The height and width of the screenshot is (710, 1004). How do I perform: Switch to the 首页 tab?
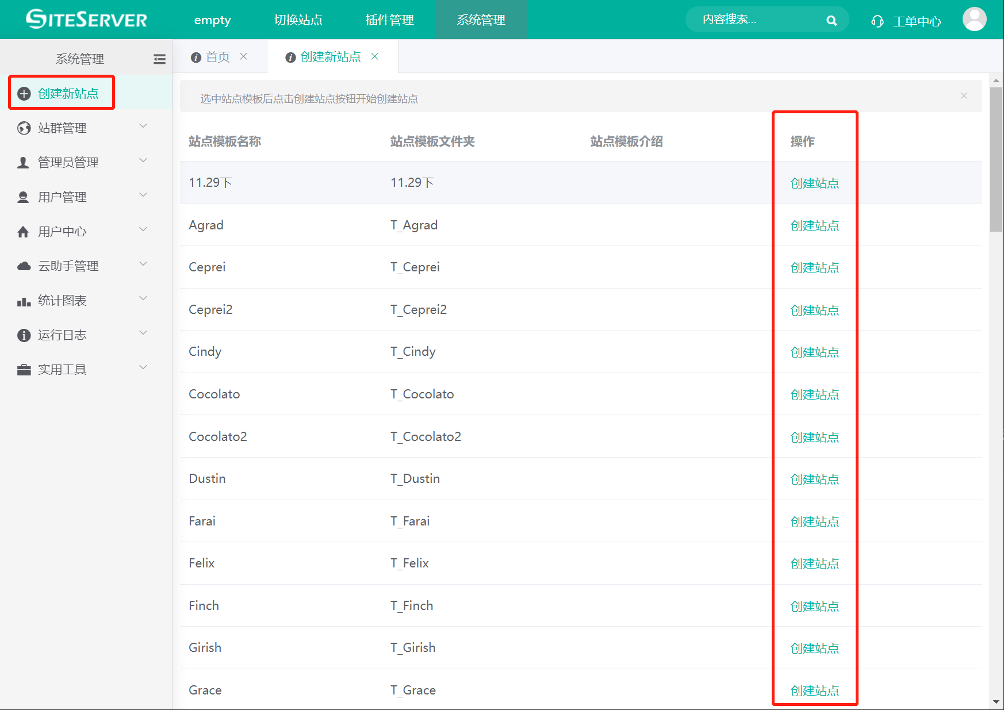(x=217, y=57)
